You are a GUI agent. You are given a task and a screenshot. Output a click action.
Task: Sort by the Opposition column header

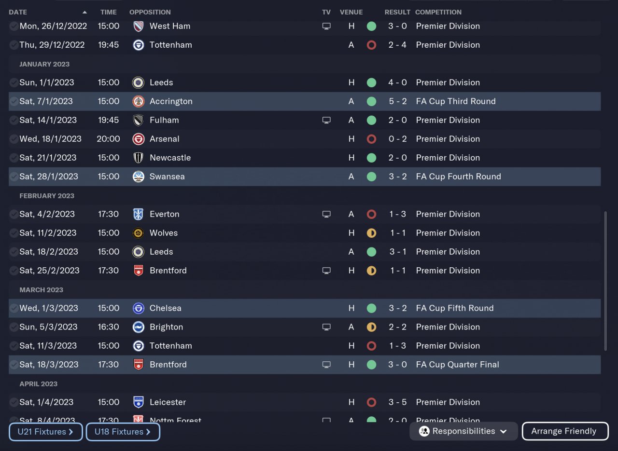(x=150, y=12)
